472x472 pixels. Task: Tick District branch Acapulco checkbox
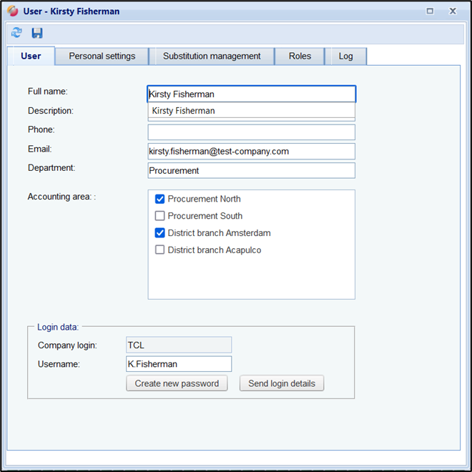tap(160, 250)
